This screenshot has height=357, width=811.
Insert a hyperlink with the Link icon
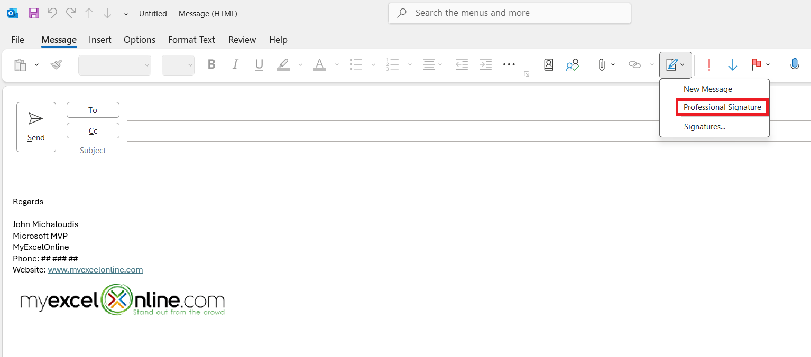[x=634, y=64]
